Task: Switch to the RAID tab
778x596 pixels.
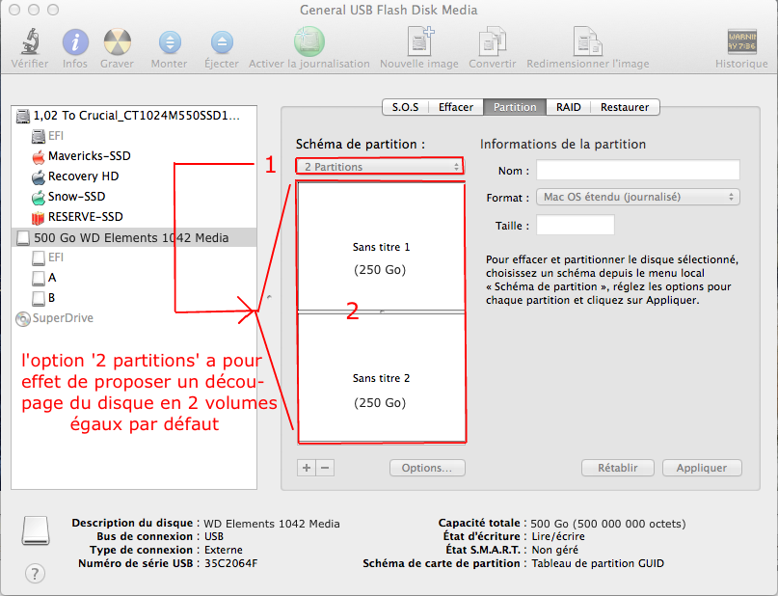Action: pyautogui.click(x=569, y=107)
